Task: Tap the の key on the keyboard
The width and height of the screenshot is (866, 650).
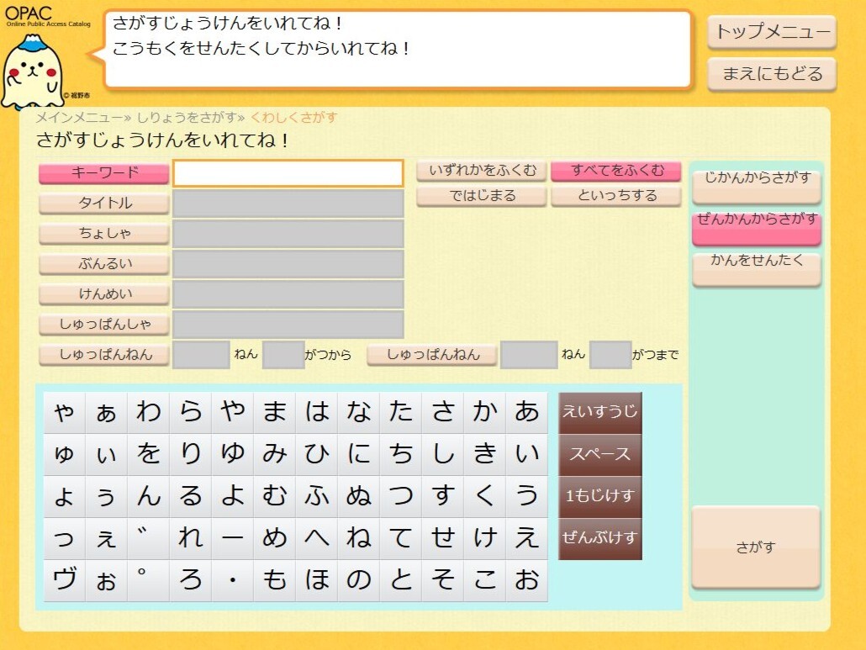Action: point(359,581)
